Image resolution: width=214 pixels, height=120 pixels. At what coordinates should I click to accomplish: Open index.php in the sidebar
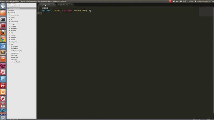coord(14,55)
